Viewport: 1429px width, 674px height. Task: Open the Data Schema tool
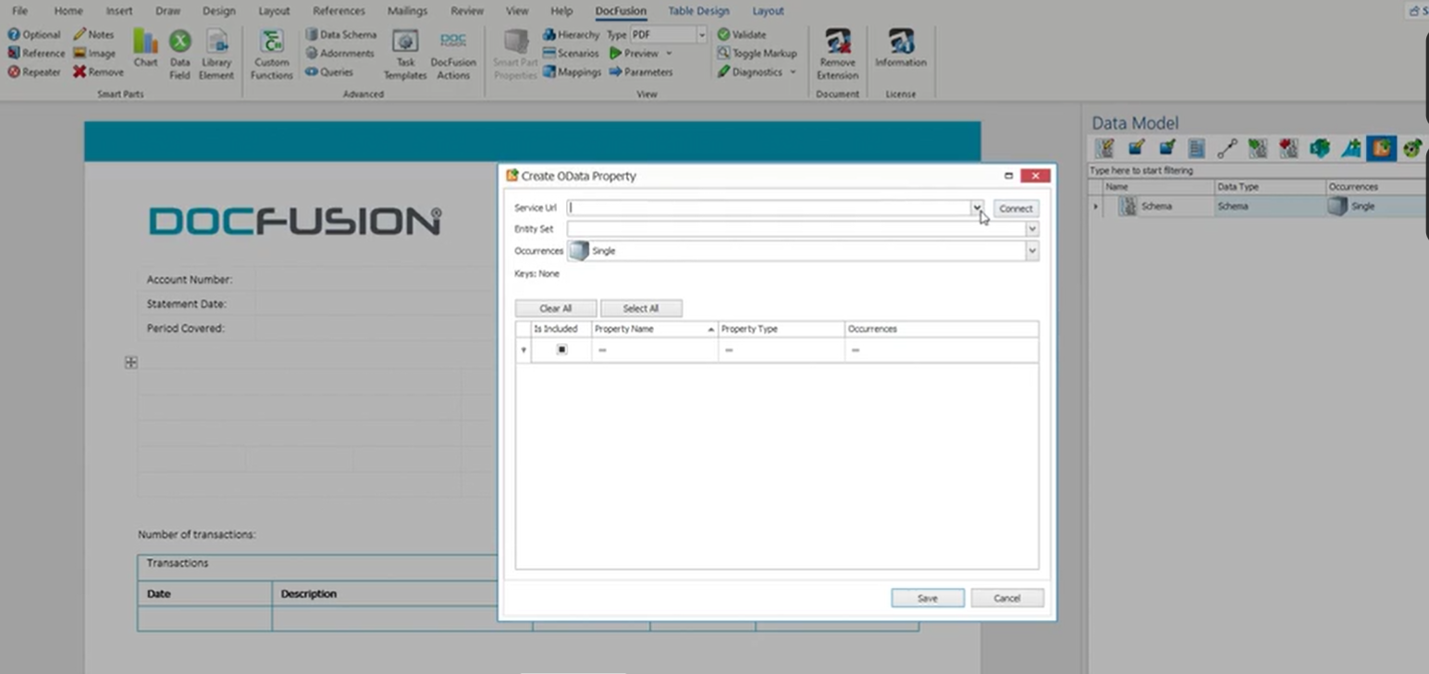pos(340,34)
